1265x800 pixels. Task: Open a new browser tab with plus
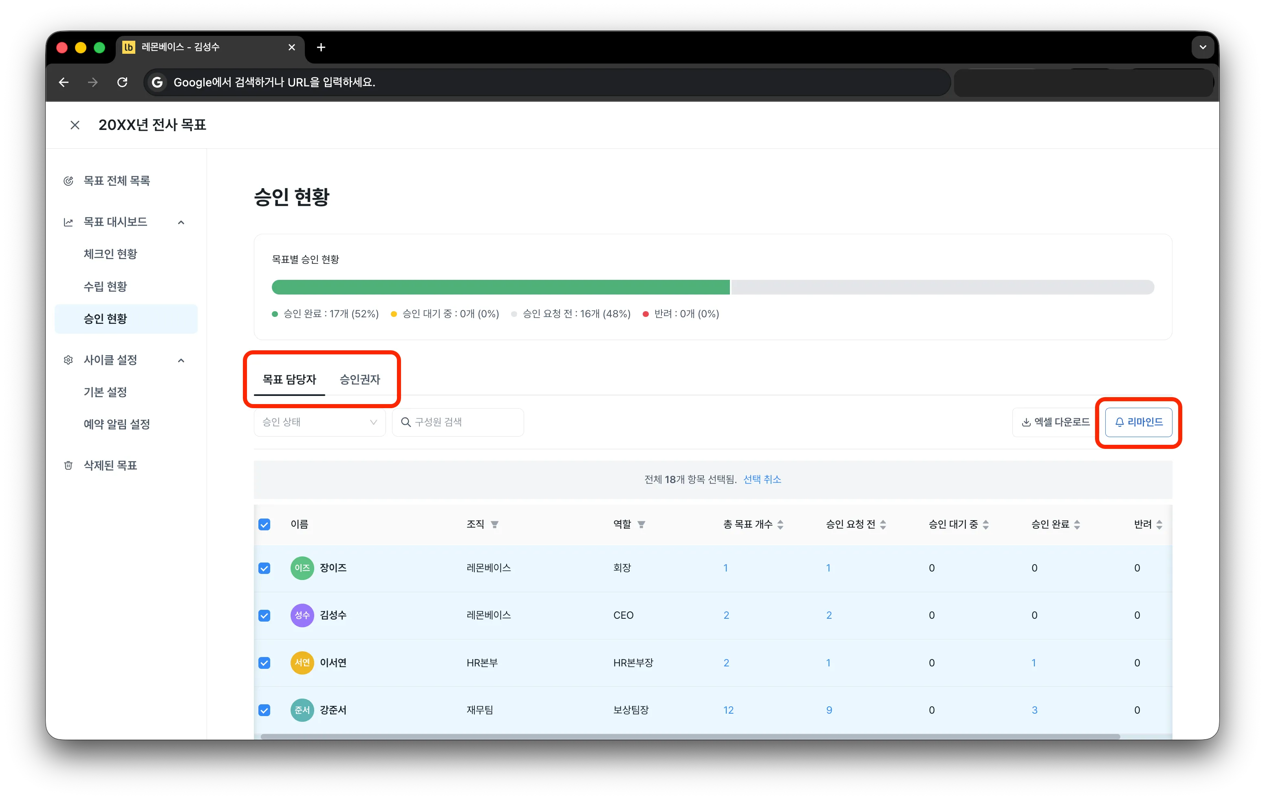click(321, 47)
